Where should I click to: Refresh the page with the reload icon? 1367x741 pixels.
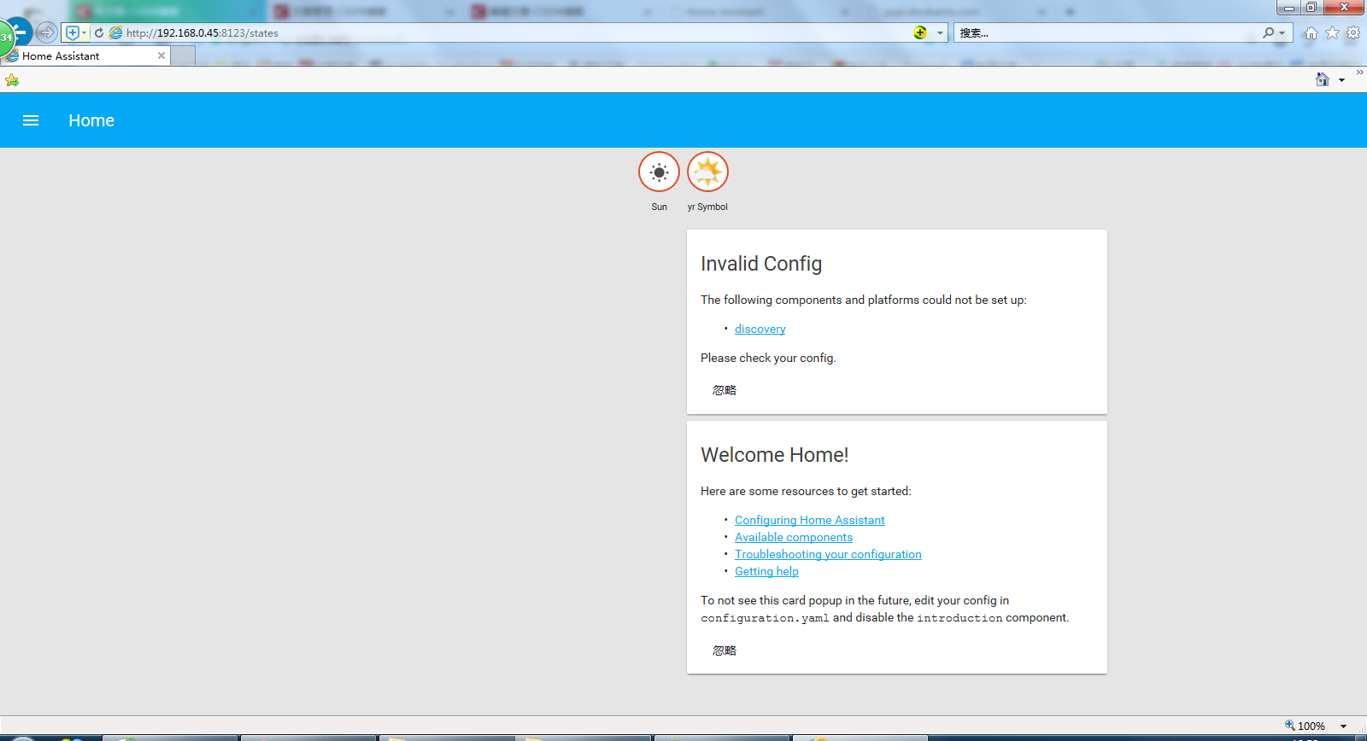click(x=99, y=32)
